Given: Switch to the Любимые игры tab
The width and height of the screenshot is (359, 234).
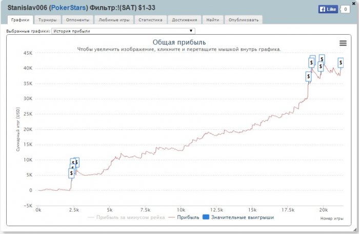Looking at the screenshot, I should 114,20.
